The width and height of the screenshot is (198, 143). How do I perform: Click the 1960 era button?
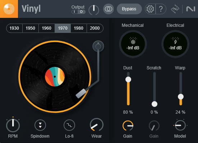(47, 28)
